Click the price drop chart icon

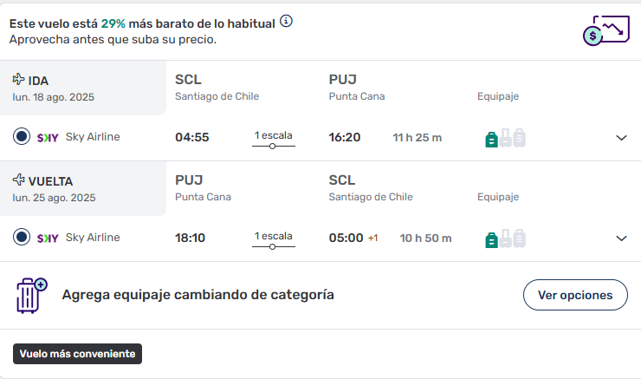(606, 30)
